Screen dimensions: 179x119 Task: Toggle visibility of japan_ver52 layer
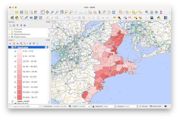[x=12, y=101]
